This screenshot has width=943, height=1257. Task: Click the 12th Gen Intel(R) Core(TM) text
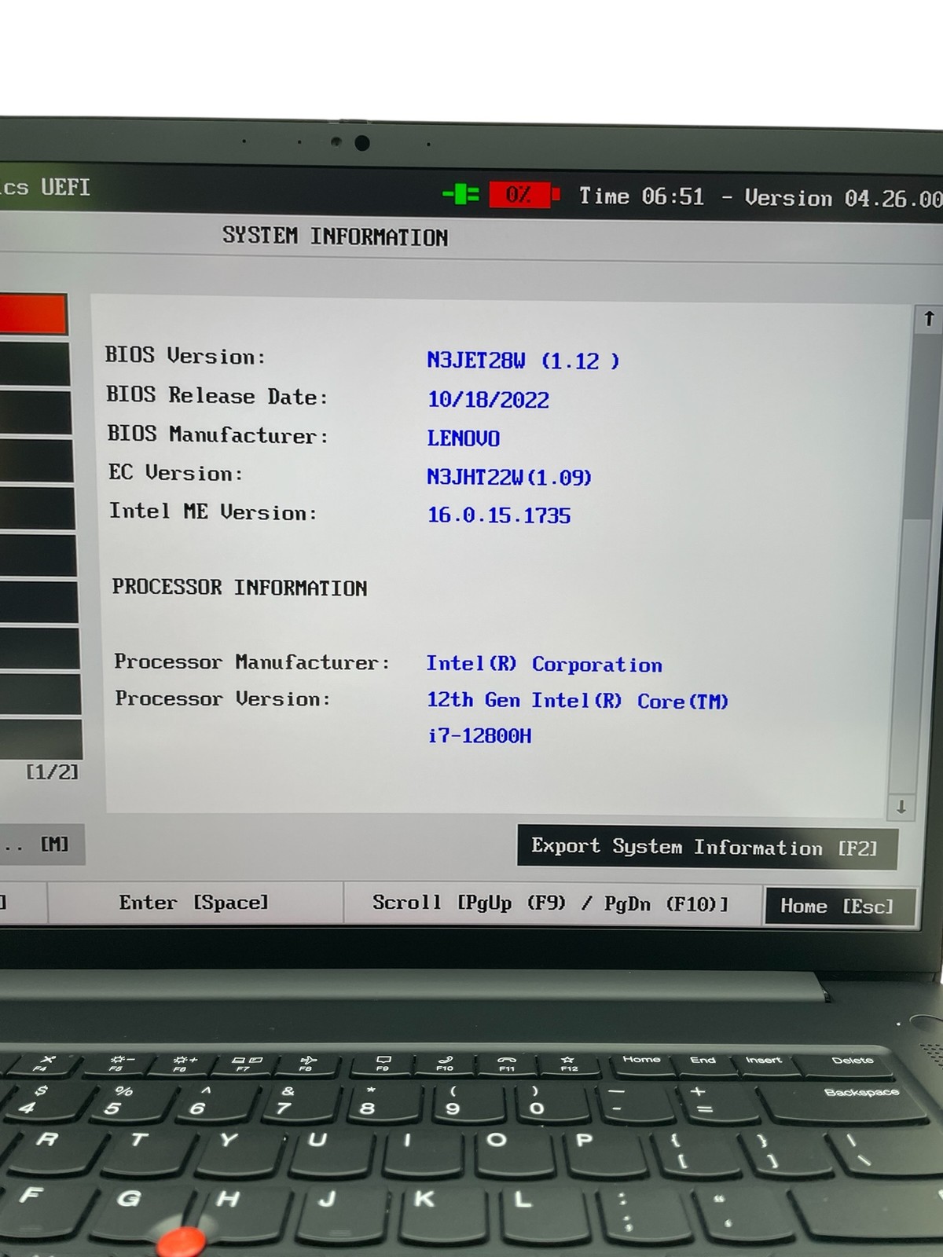[x=578, y=701]
